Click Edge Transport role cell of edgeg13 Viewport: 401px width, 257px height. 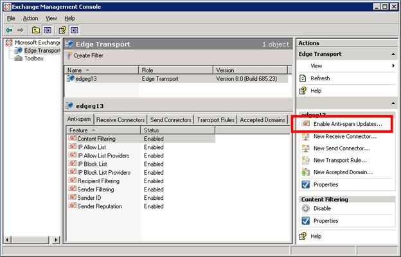pos(160,79)
